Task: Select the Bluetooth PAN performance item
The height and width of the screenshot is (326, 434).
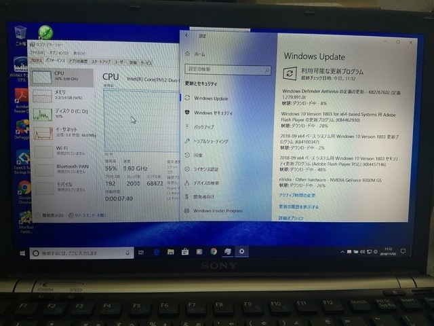Action: [x=65, y=169]
